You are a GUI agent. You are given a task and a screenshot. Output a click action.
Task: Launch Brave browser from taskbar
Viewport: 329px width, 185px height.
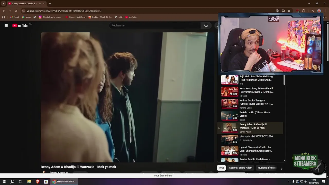pyautogui.click(x=38, y=182)
